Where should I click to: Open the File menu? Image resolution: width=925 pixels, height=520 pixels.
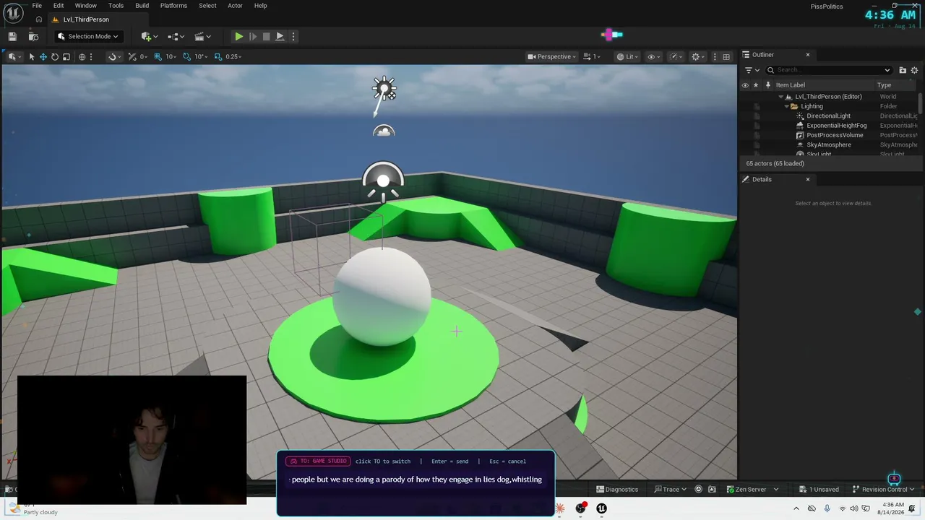pyautogui.click(x=37, y=6)
